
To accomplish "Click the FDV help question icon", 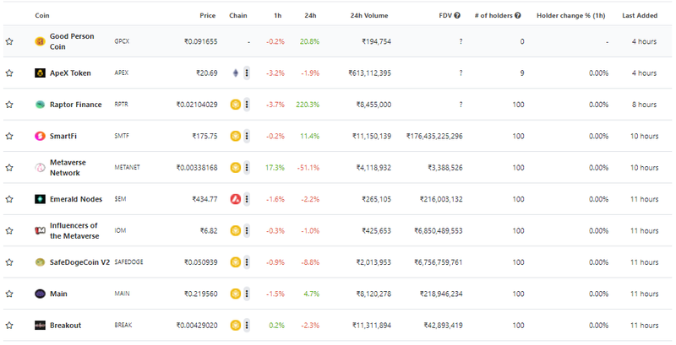I will (x=457, y=15).
